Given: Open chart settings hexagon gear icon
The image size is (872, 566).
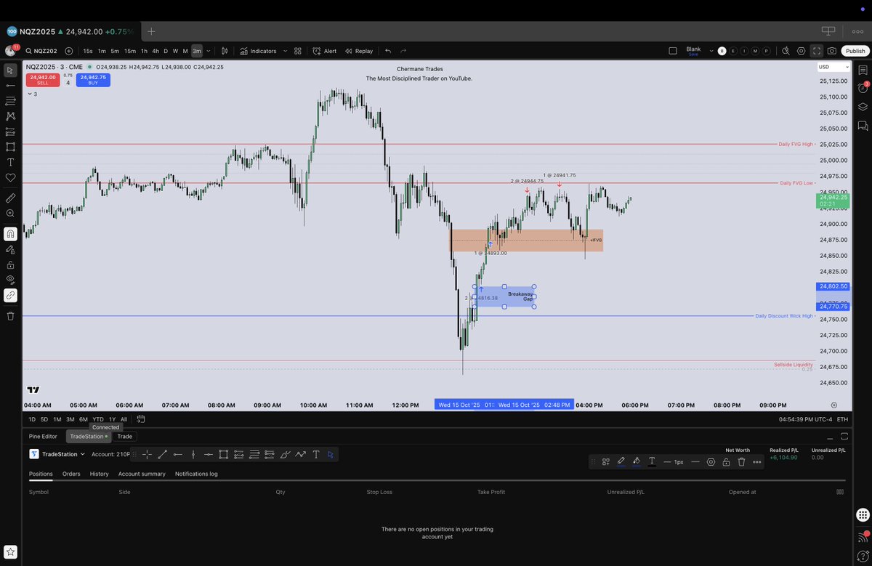Looking at the screenshot, I should (801, 51).
